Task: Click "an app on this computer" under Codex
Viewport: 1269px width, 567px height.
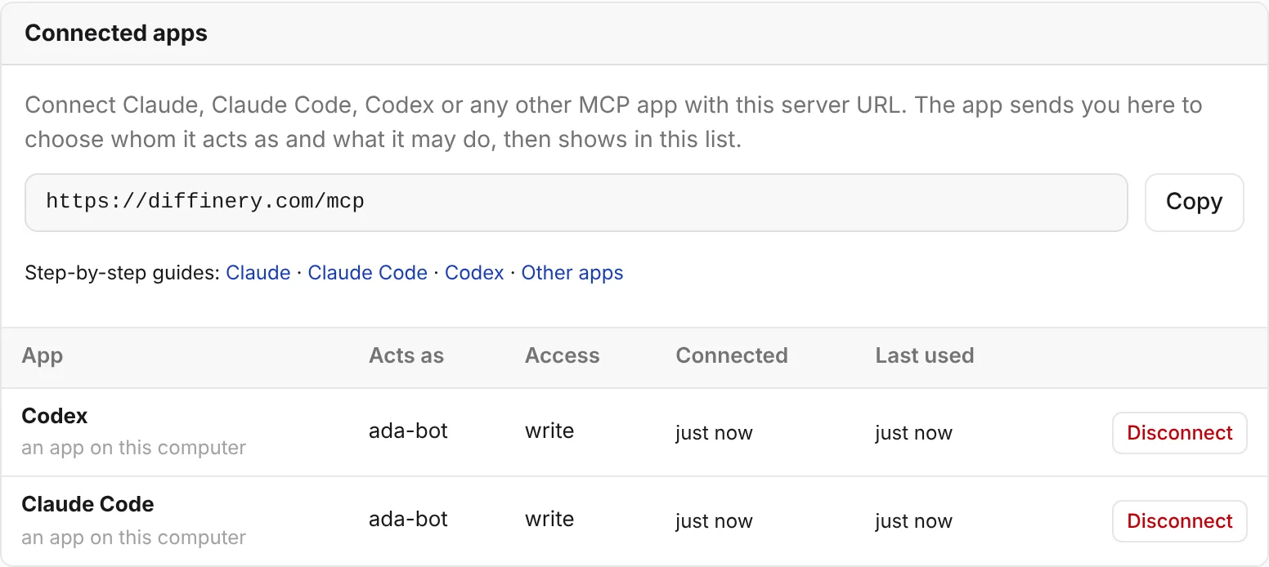Action: (134, 449)
